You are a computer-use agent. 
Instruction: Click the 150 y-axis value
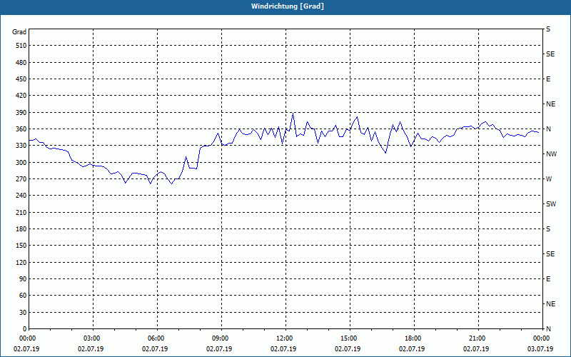(x=21, y=246)
